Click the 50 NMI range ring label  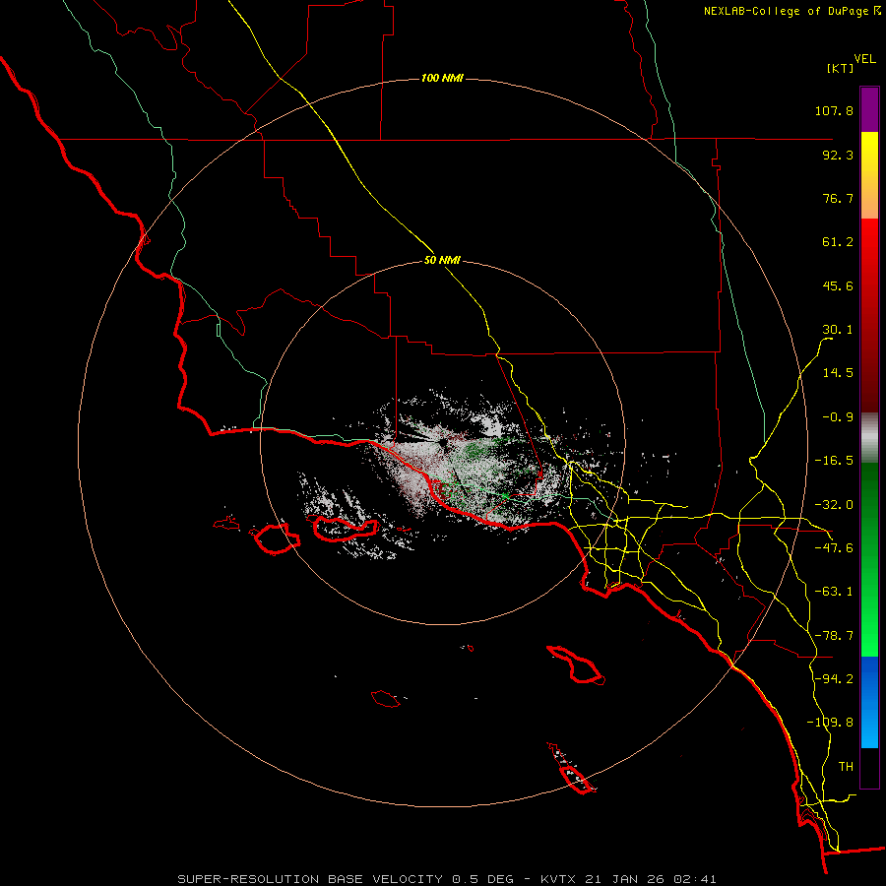442,261
